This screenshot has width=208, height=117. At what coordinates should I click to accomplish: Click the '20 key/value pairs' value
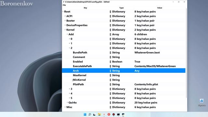click(x=146, y=103)
